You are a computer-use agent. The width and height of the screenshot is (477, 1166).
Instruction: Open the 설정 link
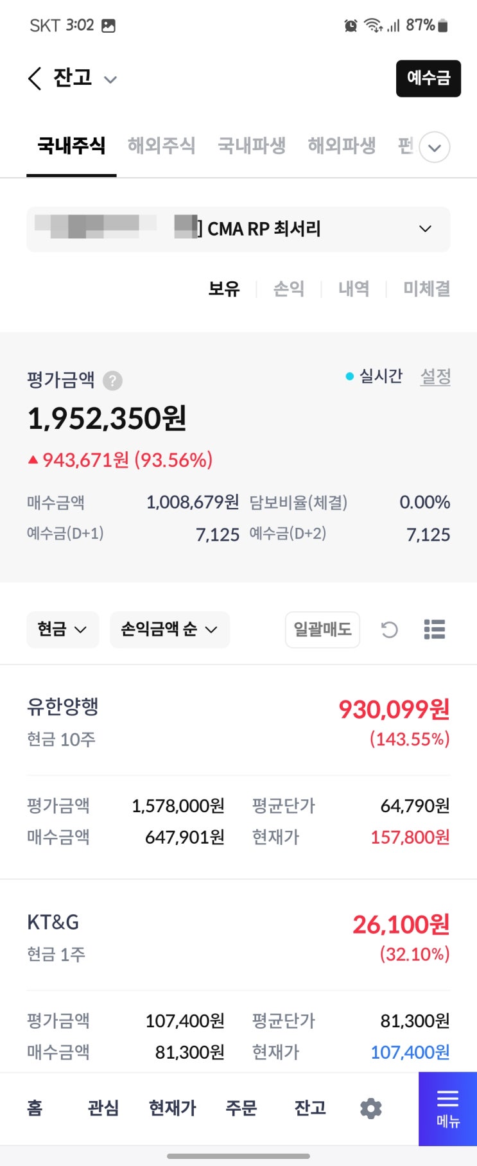point(435,376)
